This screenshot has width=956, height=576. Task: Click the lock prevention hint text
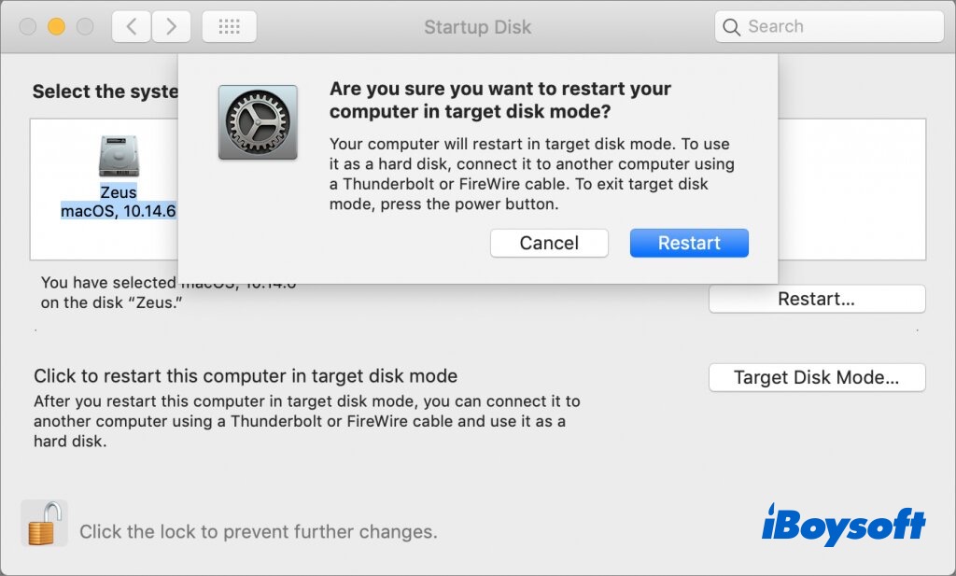point(258,532)
